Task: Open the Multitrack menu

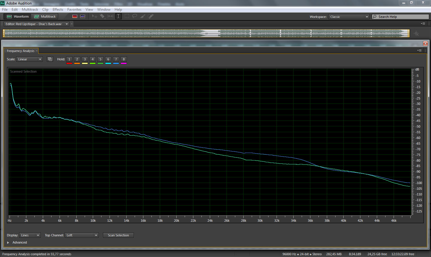Action: 30,10
